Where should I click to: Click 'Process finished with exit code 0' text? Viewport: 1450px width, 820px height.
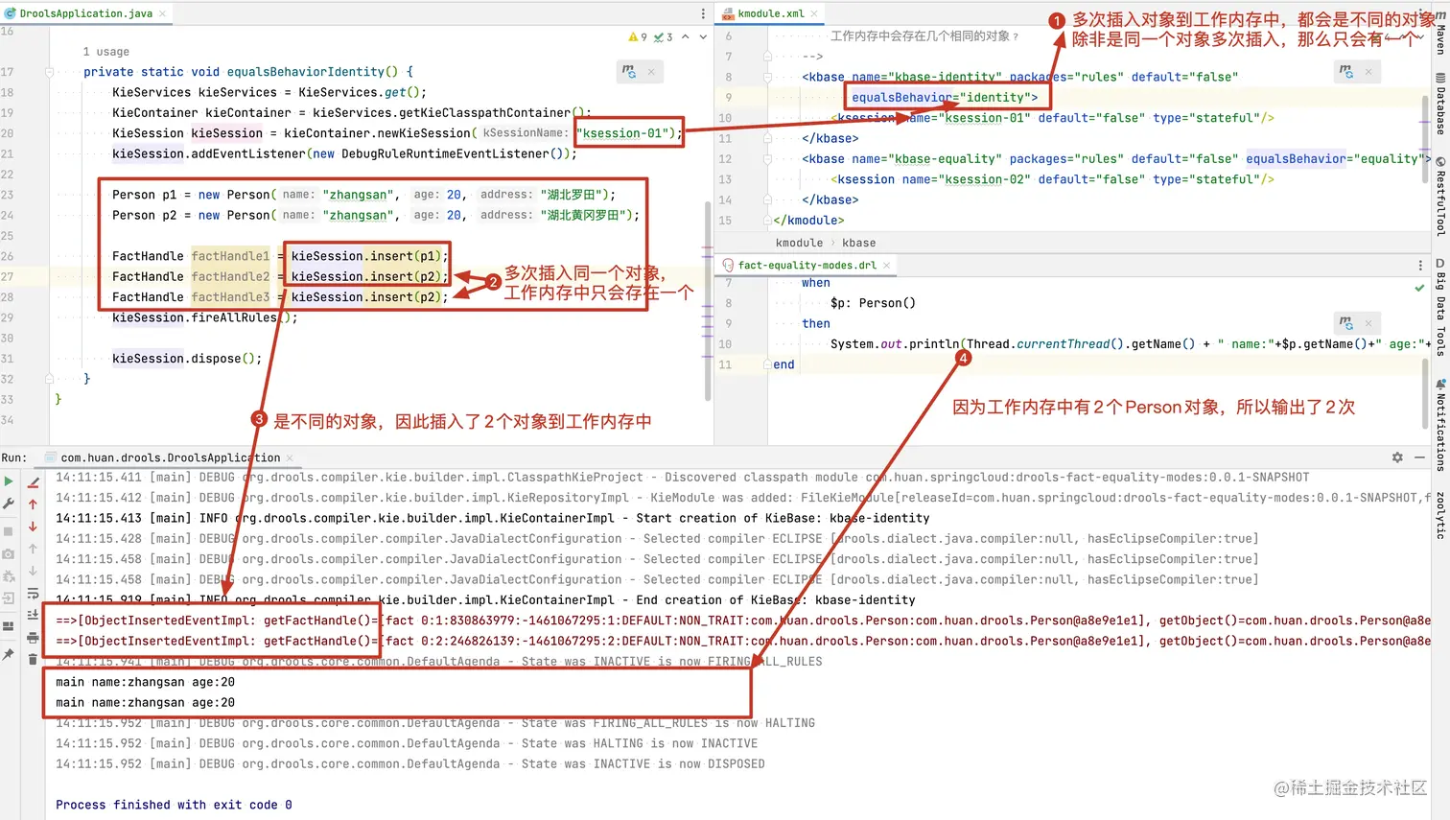click(x=174, y=805)
